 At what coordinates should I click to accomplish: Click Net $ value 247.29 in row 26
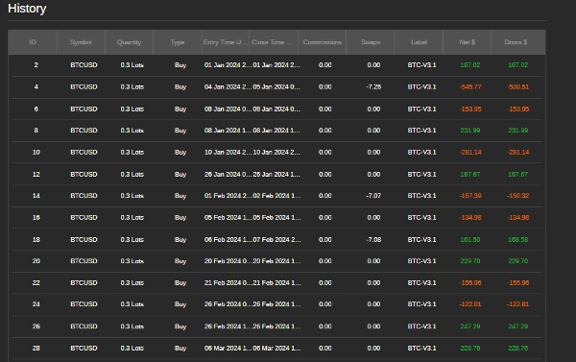[x=470, y=326]
